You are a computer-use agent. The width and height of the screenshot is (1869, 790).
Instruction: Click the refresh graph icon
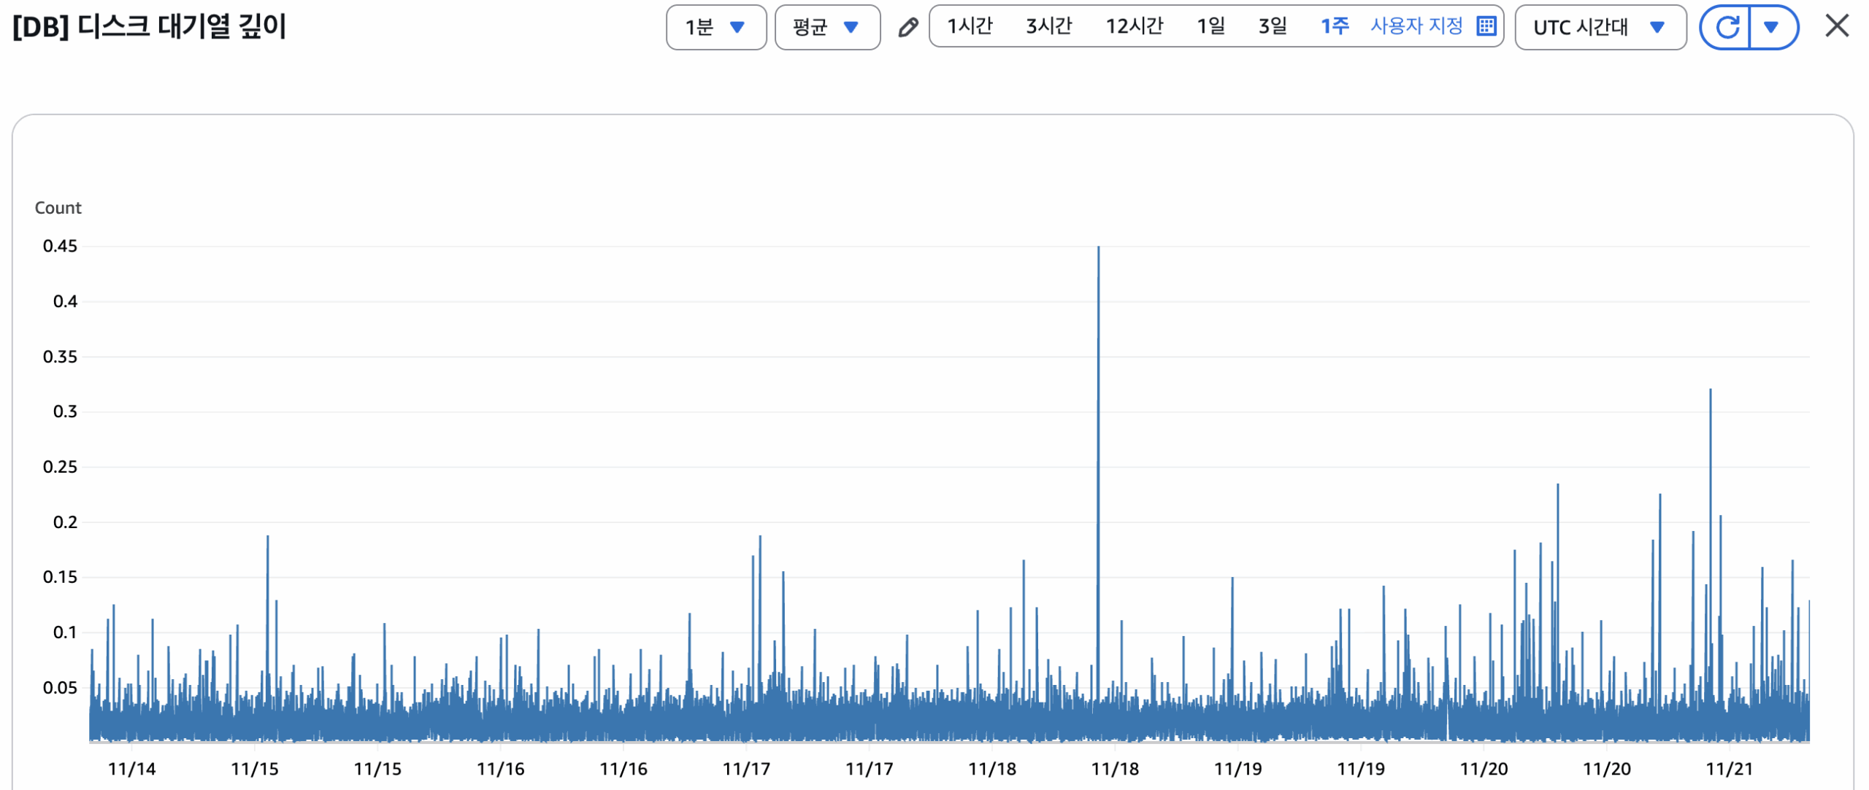(x=1726, y=28)
